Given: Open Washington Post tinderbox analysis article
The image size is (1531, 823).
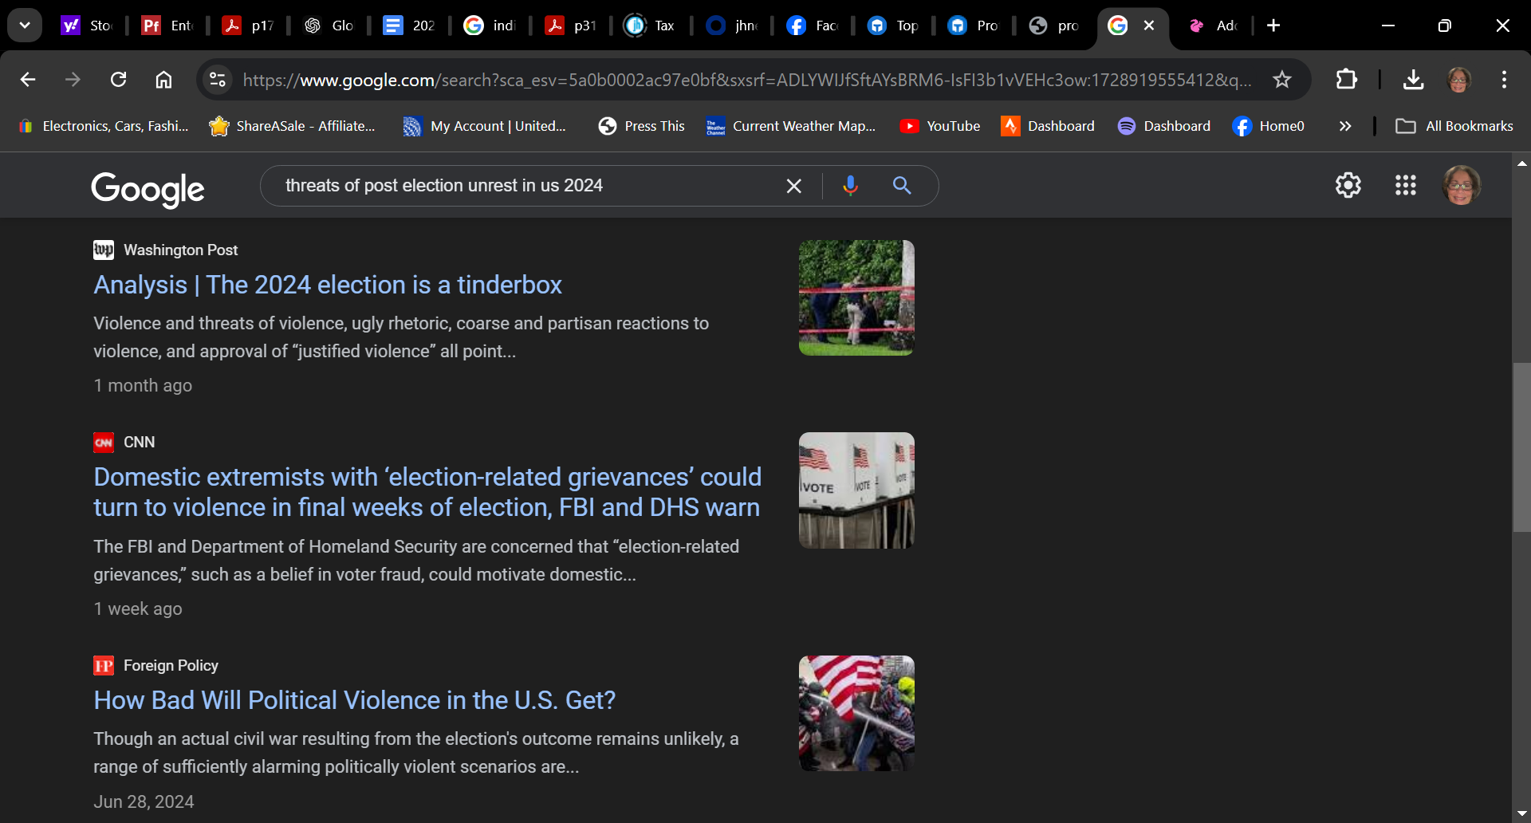Looking at the screenshot, I should pos(327,285).
